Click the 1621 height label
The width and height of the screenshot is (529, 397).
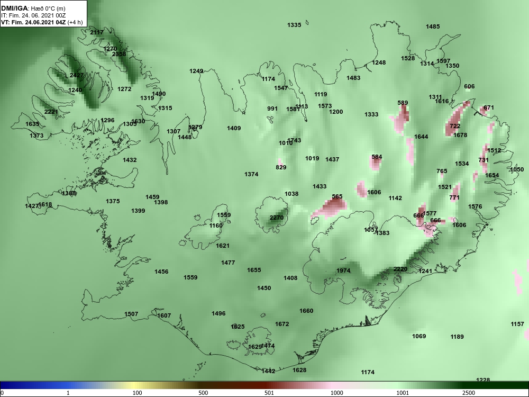click(223, 246)
